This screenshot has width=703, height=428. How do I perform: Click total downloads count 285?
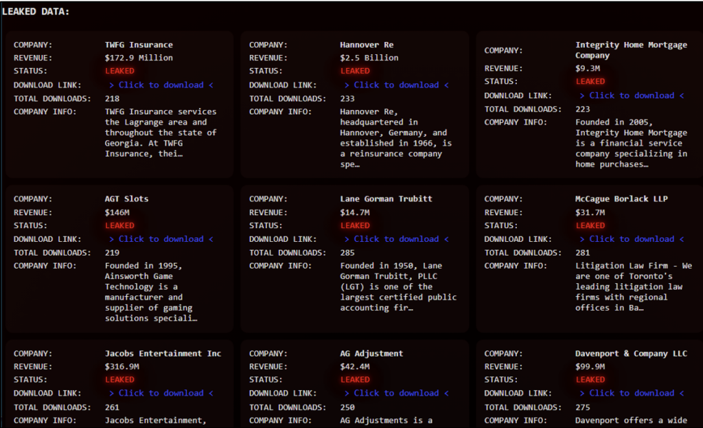(347, 253)
